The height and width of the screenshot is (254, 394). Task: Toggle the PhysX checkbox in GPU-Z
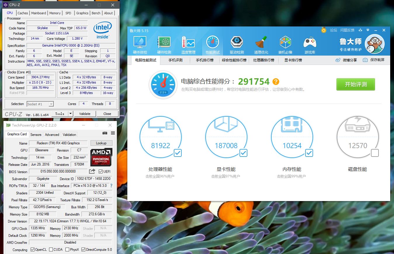point(67,250)
